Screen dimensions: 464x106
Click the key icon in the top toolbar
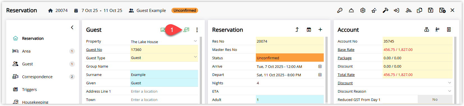[x=340, y=10]
